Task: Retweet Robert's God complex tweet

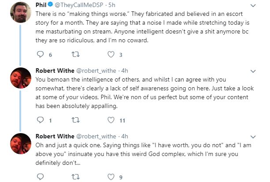Action: point(75,177)
